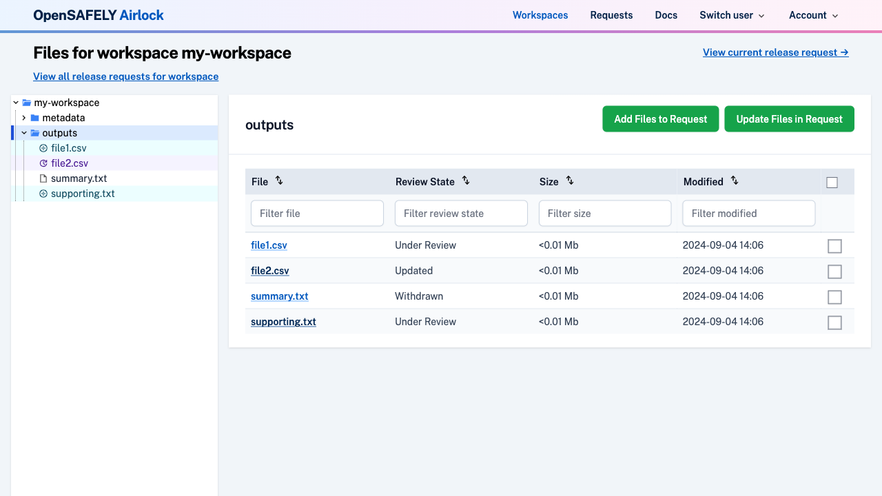Expand the metadata folder chevron

click(x=24, y=118)
